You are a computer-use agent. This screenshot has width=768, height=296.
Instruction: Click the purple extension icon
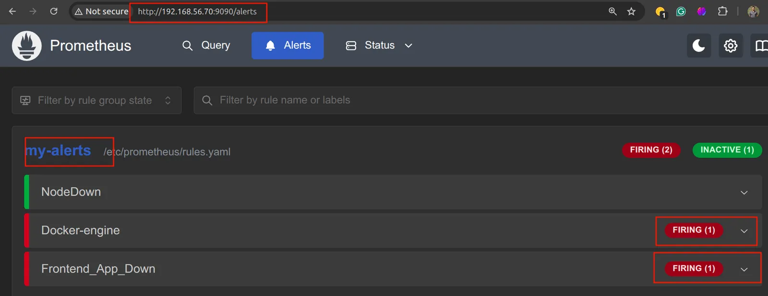coord(702,11)
